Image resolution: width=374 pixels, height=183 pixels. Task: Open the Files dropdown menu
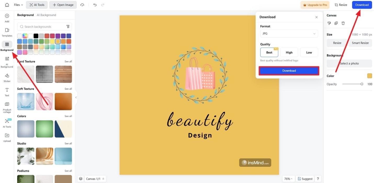point(18,5)
